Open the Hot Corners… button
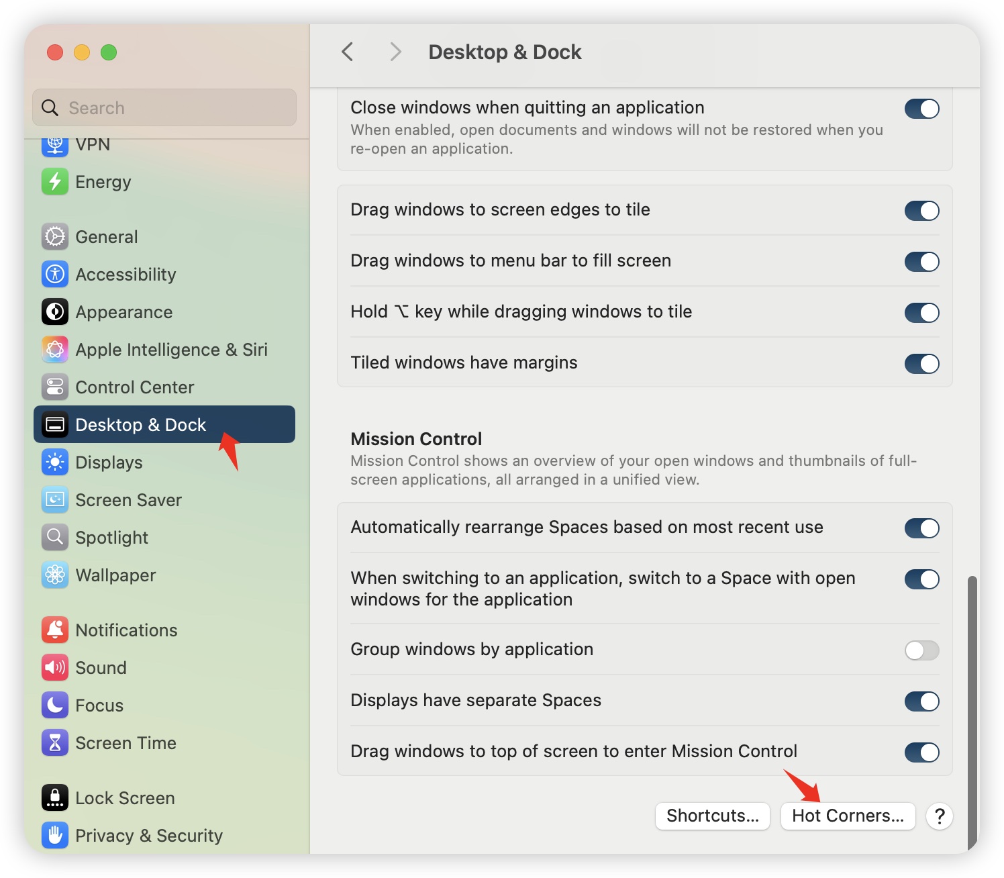 [848, 816]
